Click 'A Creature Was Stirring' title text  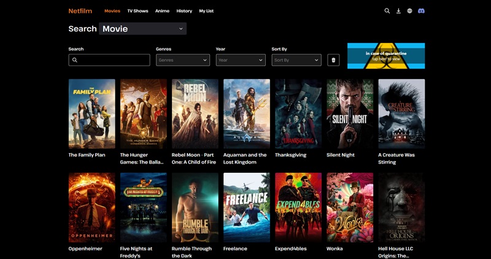[396, 159]
